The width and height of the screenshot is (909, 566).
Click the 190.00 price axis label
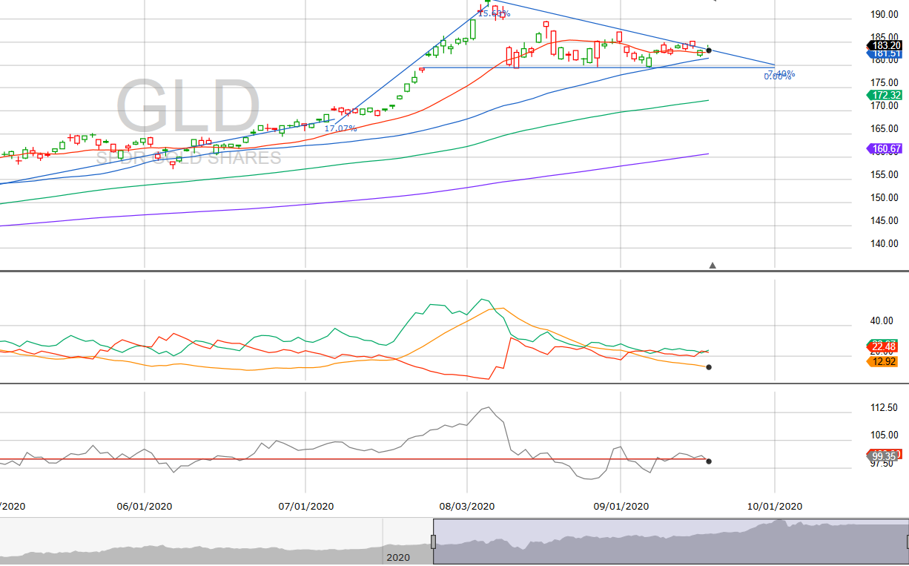(885, 14)
